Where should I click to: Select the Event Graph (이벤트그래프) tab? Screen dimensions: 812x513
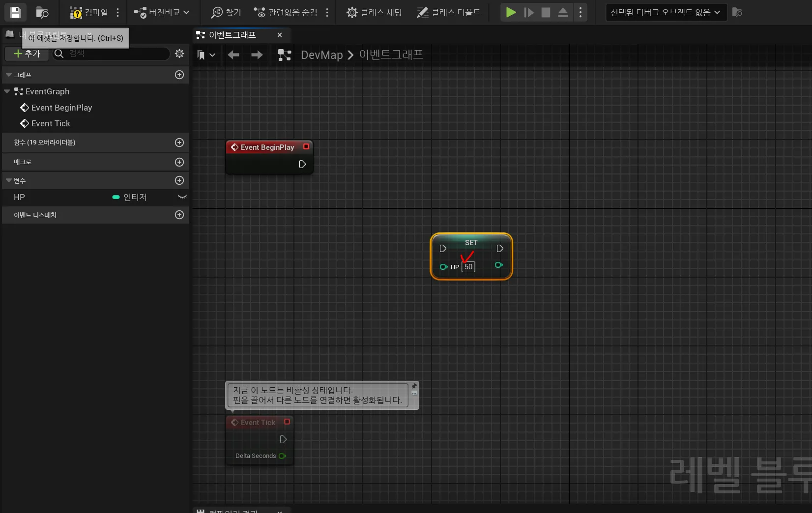tap(232, 35)
